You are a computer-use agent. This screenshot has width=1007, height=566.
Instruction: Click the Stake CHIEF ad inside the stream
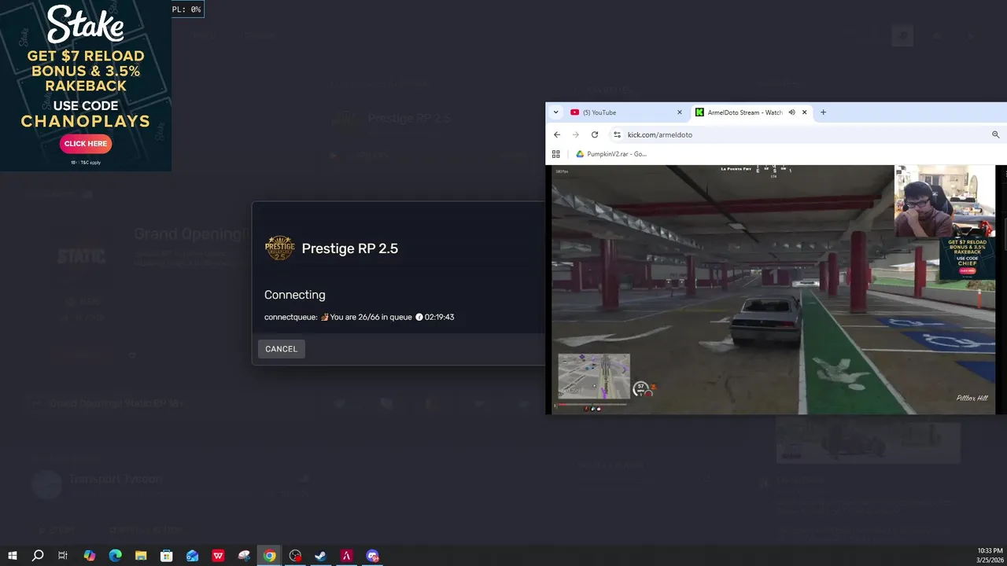pos(967,257)
